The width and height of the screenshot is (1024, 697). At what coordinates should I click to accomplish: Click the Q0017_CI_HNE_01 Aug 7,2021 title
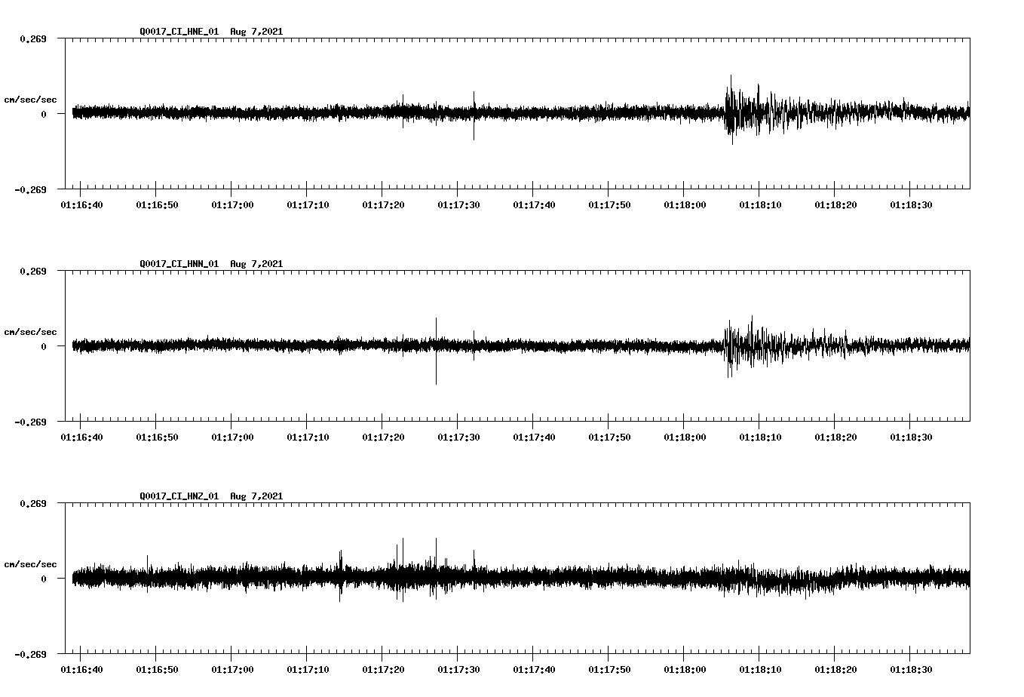coord(211,32)
